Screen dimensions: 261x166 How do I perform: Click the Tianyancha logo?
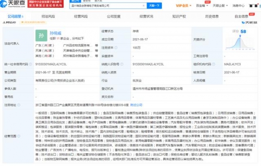[13, 3]
